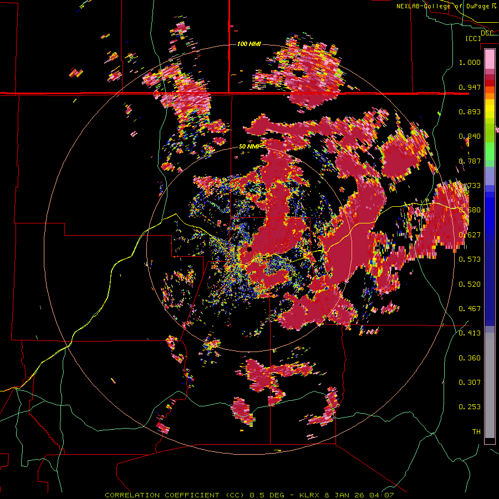Click the 0.520 legend value
This screenshot has height=499, width=499.
[x=470, y=284]
